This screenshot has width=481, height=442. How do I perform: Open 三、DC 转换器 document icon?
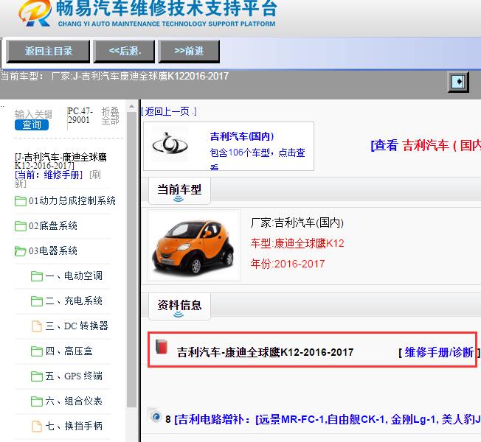click(x=37, y=326)
